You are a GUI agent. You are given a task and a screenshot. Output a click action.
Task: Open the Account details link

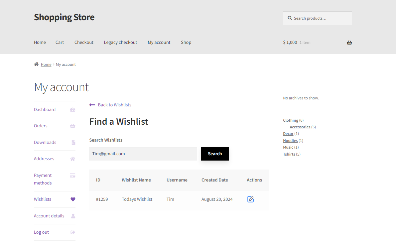pos(49,216)
